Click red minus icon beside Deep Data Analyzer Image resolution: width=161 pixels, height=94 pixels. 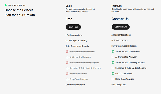click(x=67, y=79)
